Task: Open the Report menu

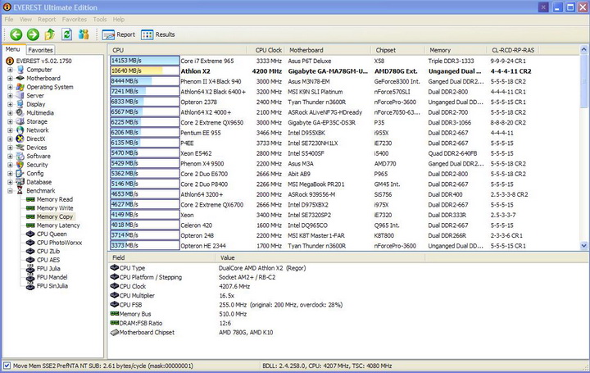Action: pos(47,19)
